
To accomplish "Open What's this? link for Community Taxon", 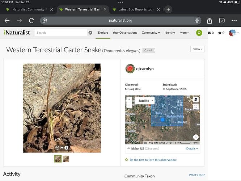I will 197,175.
